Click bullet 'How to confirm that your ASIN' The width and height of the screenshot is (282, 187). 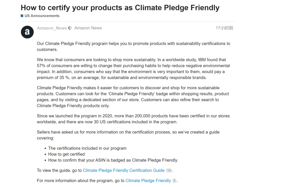[113, 160]
